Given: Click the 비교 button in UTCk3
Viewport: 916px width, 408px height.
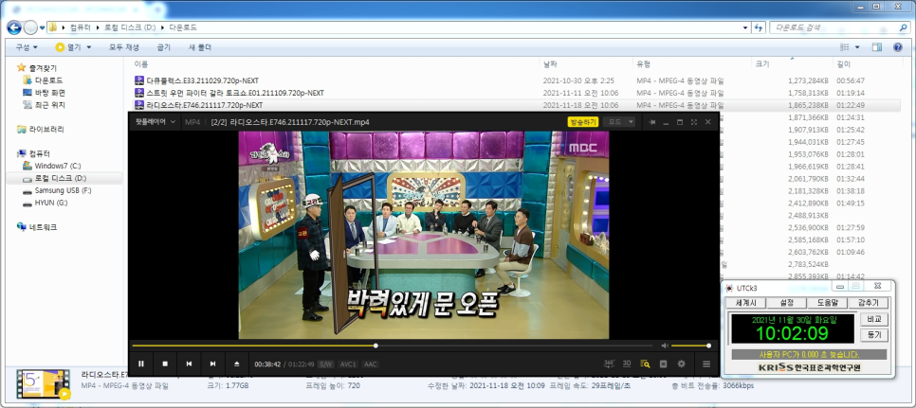Looking at the screenshot, I should pos(874,319).
